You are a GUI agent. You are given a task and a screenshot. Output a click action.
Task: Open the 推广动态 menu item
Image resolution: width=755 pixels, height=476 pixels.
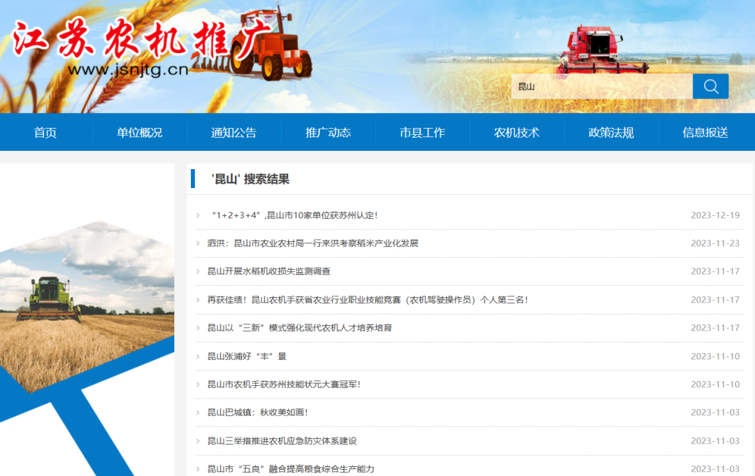click(x=329, y=133)
